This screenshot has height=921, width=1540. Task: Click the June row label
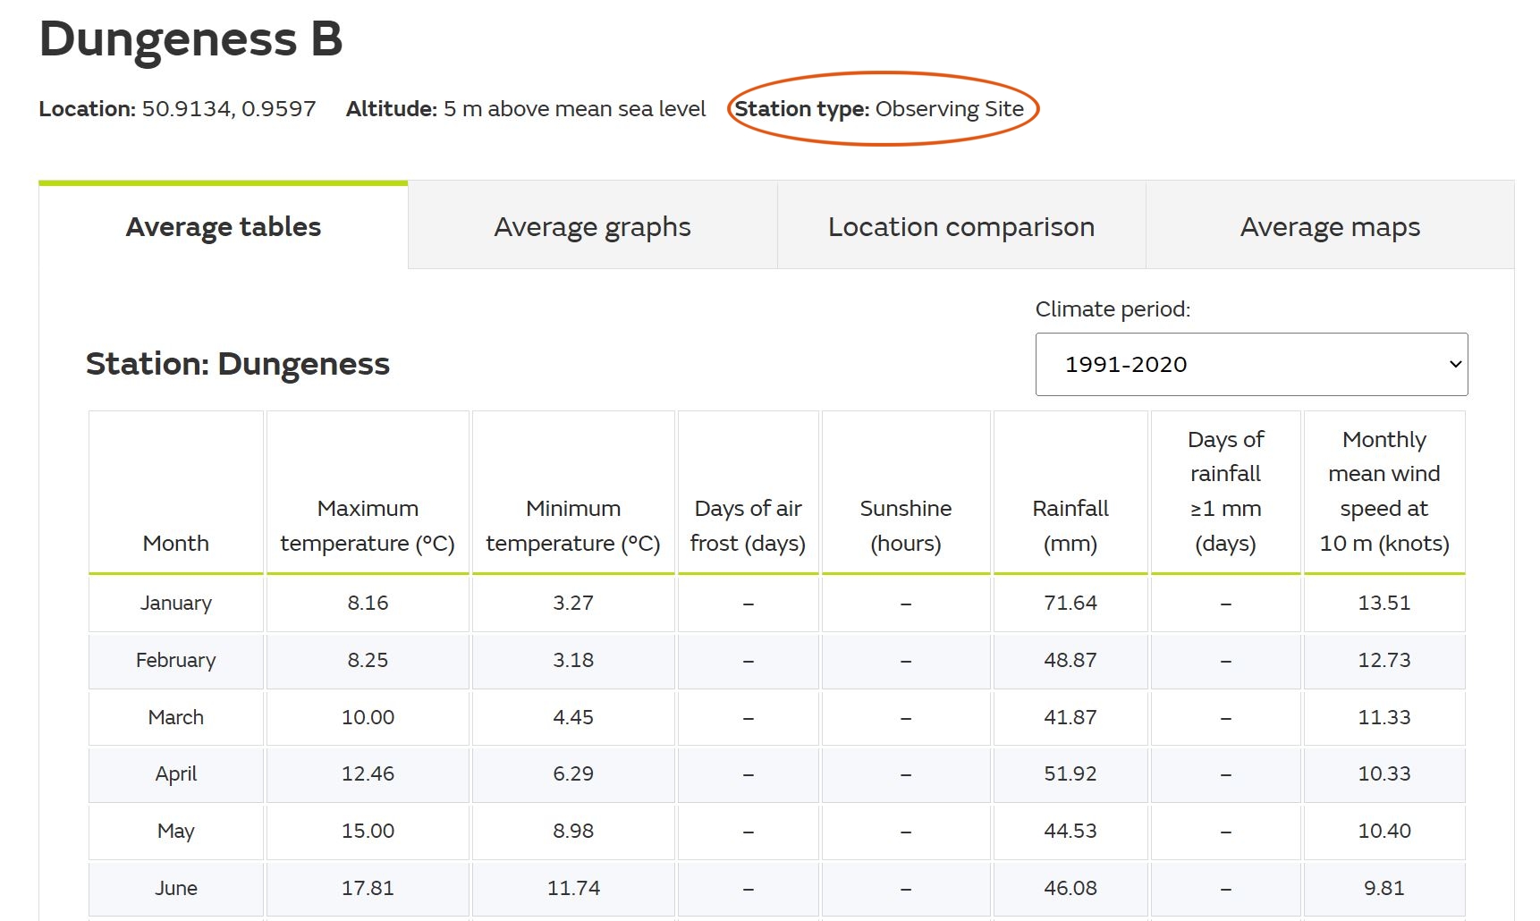176,888
